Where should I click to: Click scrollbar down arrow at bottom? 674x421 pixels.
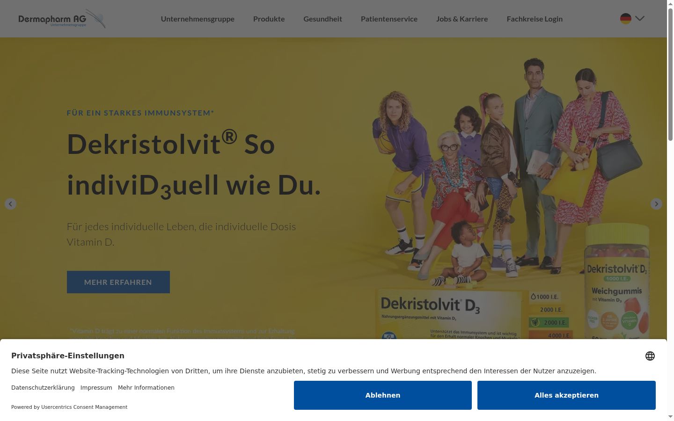pyautogui.click(x=670, y=417)
